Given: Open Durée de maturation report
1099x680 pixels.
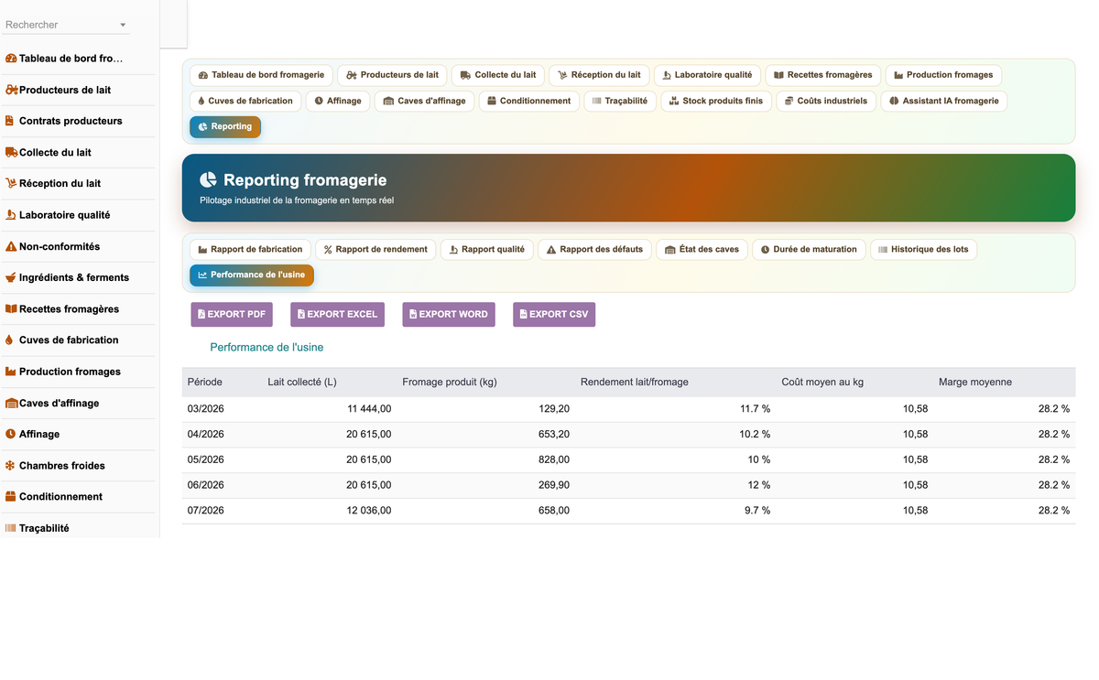Looking at the screenshot, I should click(809, 249).
